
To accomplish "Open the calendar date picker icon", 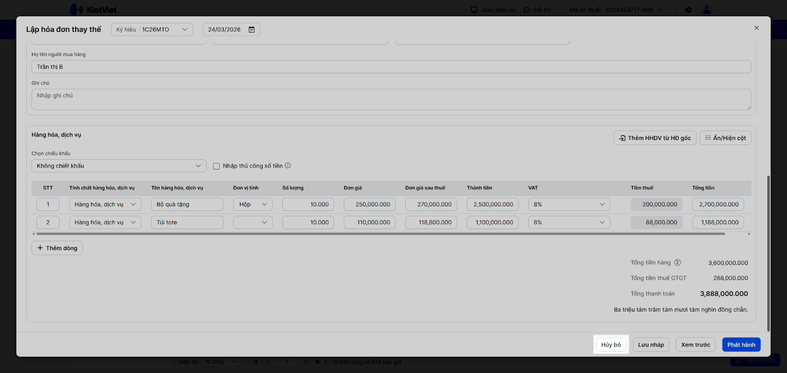I will click(252, 29).
